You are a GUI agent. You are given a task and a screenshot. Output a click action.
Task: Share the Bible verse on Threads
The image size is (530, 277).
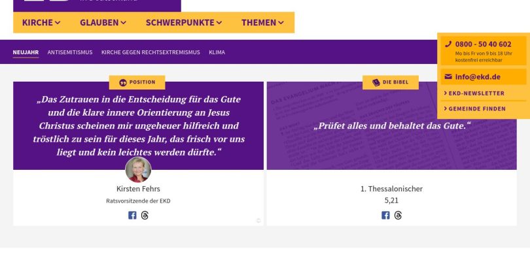click(398, 215)
